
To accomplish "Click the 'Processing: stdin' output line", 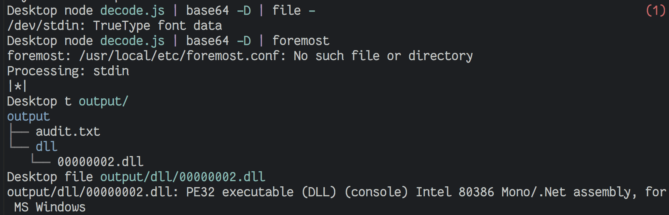I will point(68,71).
